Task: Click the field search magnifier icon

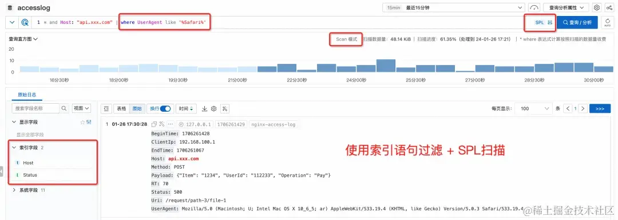Action: coord(64,108)
